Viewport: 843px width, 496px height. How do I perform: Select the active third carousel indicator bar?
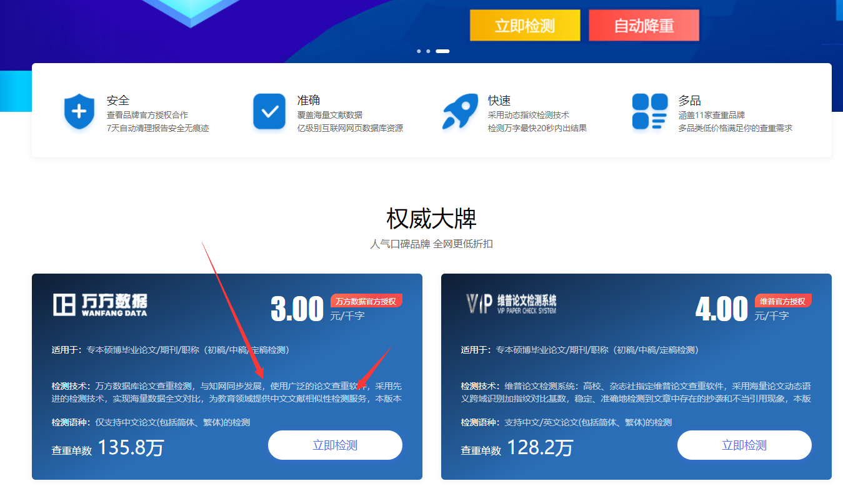click(442, 51)
